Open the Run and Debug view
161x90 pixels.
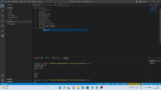[3, 20]
